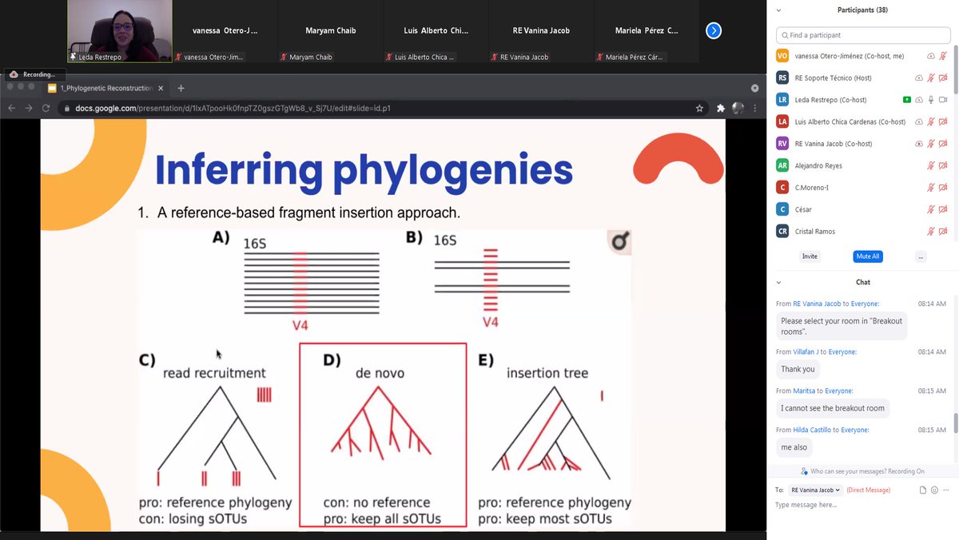Click vanessa Otero-Jiménez's muted mic icon
This screenshot has width=959, height=540.
pyautogui.click(x=943, y=56)
